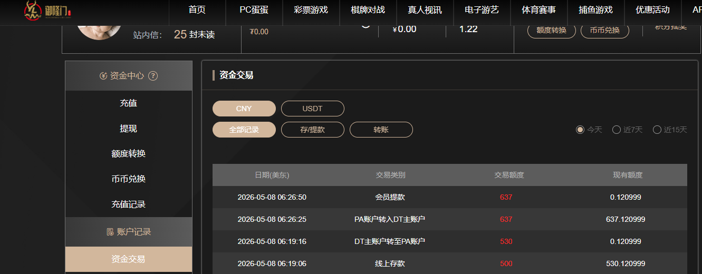Screen dimensions: 702x274
Task: Open the 优惠活动 menu
Action: tap(652, 10)
